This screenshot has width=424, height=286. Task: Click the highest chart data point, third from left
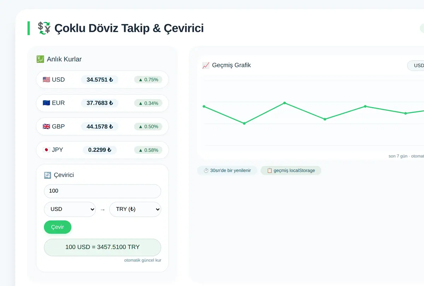(284, 103)
